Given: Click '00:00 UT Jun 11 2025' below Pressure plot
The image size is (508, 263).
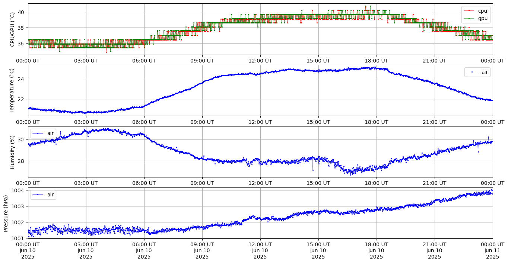Looking at the screenshot, I should pyautogui.click(x=493, y=250).
